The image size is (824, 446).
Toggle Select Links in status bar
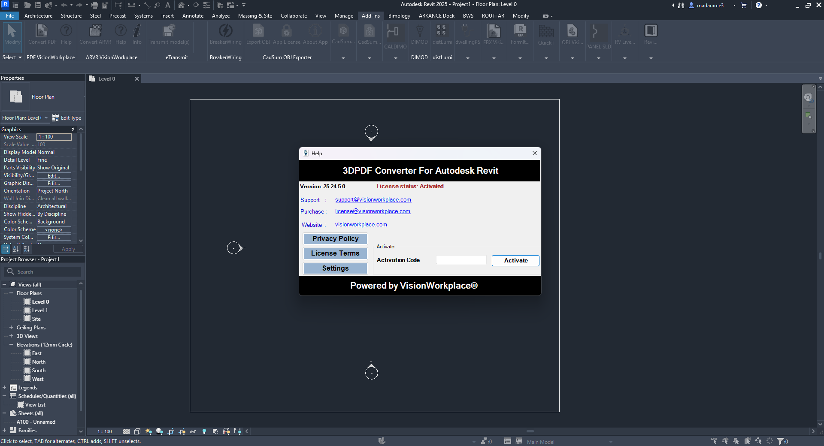coord(714,441)
